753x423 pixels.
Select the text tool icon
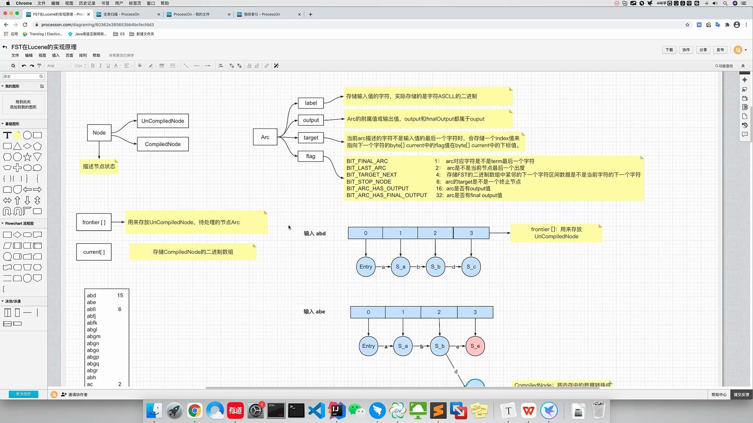click(7, 135)
